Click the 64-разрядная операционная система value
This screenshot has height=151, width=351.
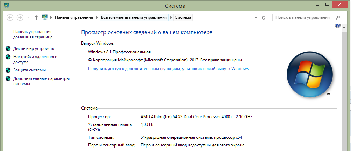click(191, 137)
